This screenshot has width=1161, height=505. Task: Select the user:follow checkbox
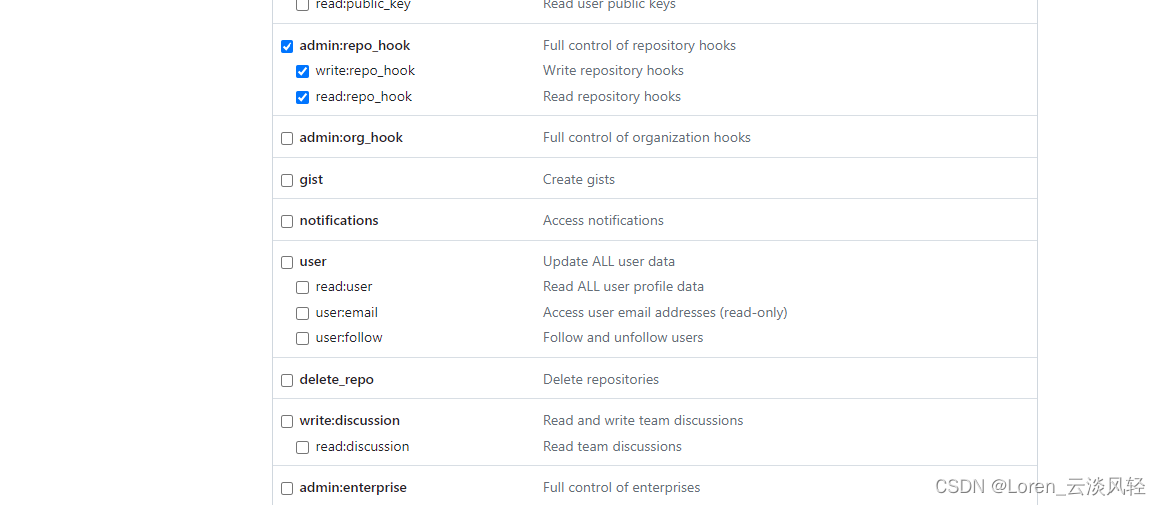click(x=302, y=339)
